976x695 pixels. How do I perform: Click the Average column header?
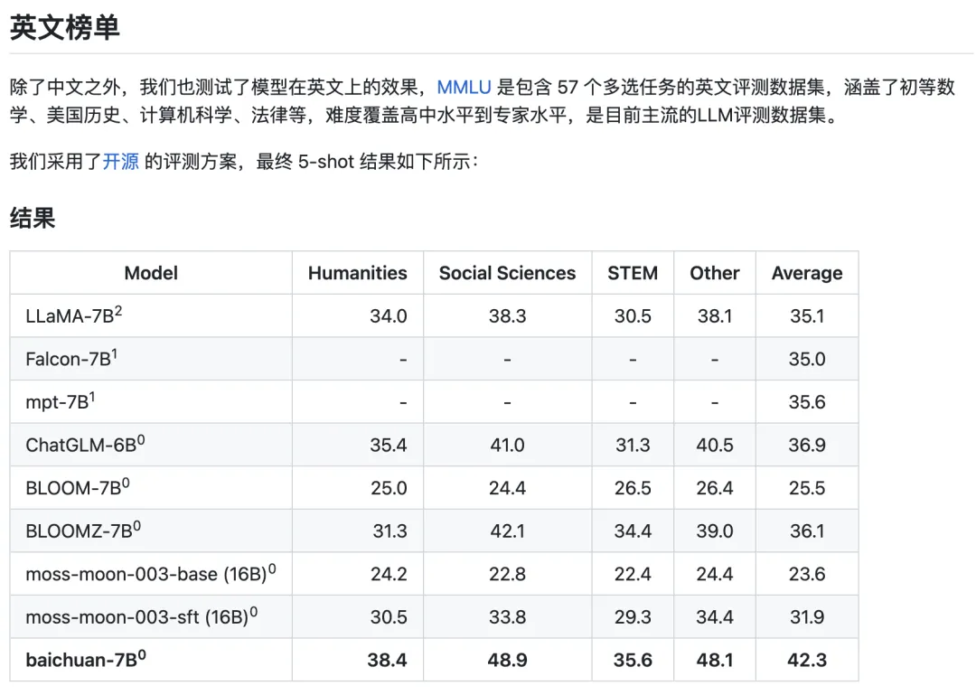coord(806,273)
